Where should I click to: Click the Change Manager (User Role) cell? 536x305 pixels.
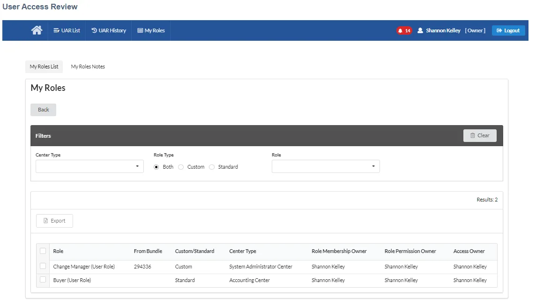(84, 267)
